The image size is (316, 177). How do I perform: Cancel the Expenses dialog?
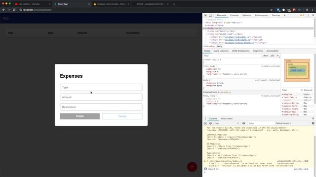click(x=122, y=116)
